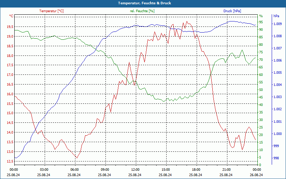Click the '26.08.24' date label
The height and width of the screenshot is (179, 286).
point(257,175)
